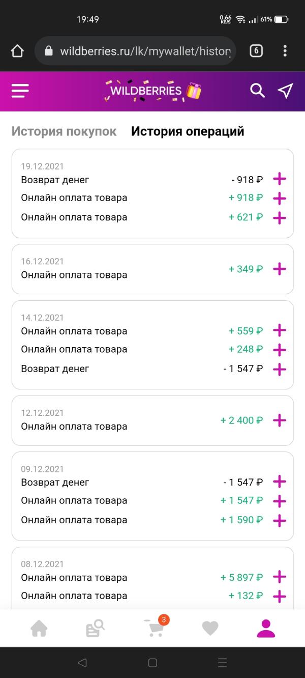Open the hamburger menu in Wildberries header
The height and width of the screenshot is (678, 305).
click(x=20, y=91)
